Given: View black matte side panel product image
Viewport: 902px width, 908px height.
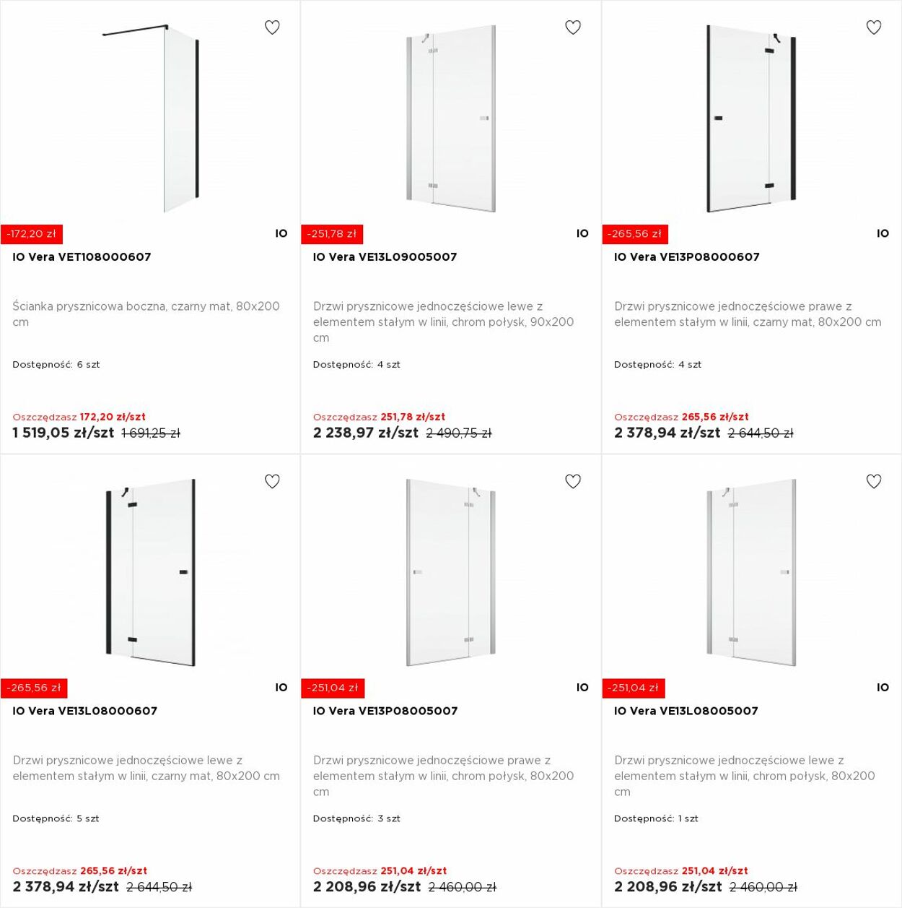Looking at the screenshot, I should tap(151, 118).
